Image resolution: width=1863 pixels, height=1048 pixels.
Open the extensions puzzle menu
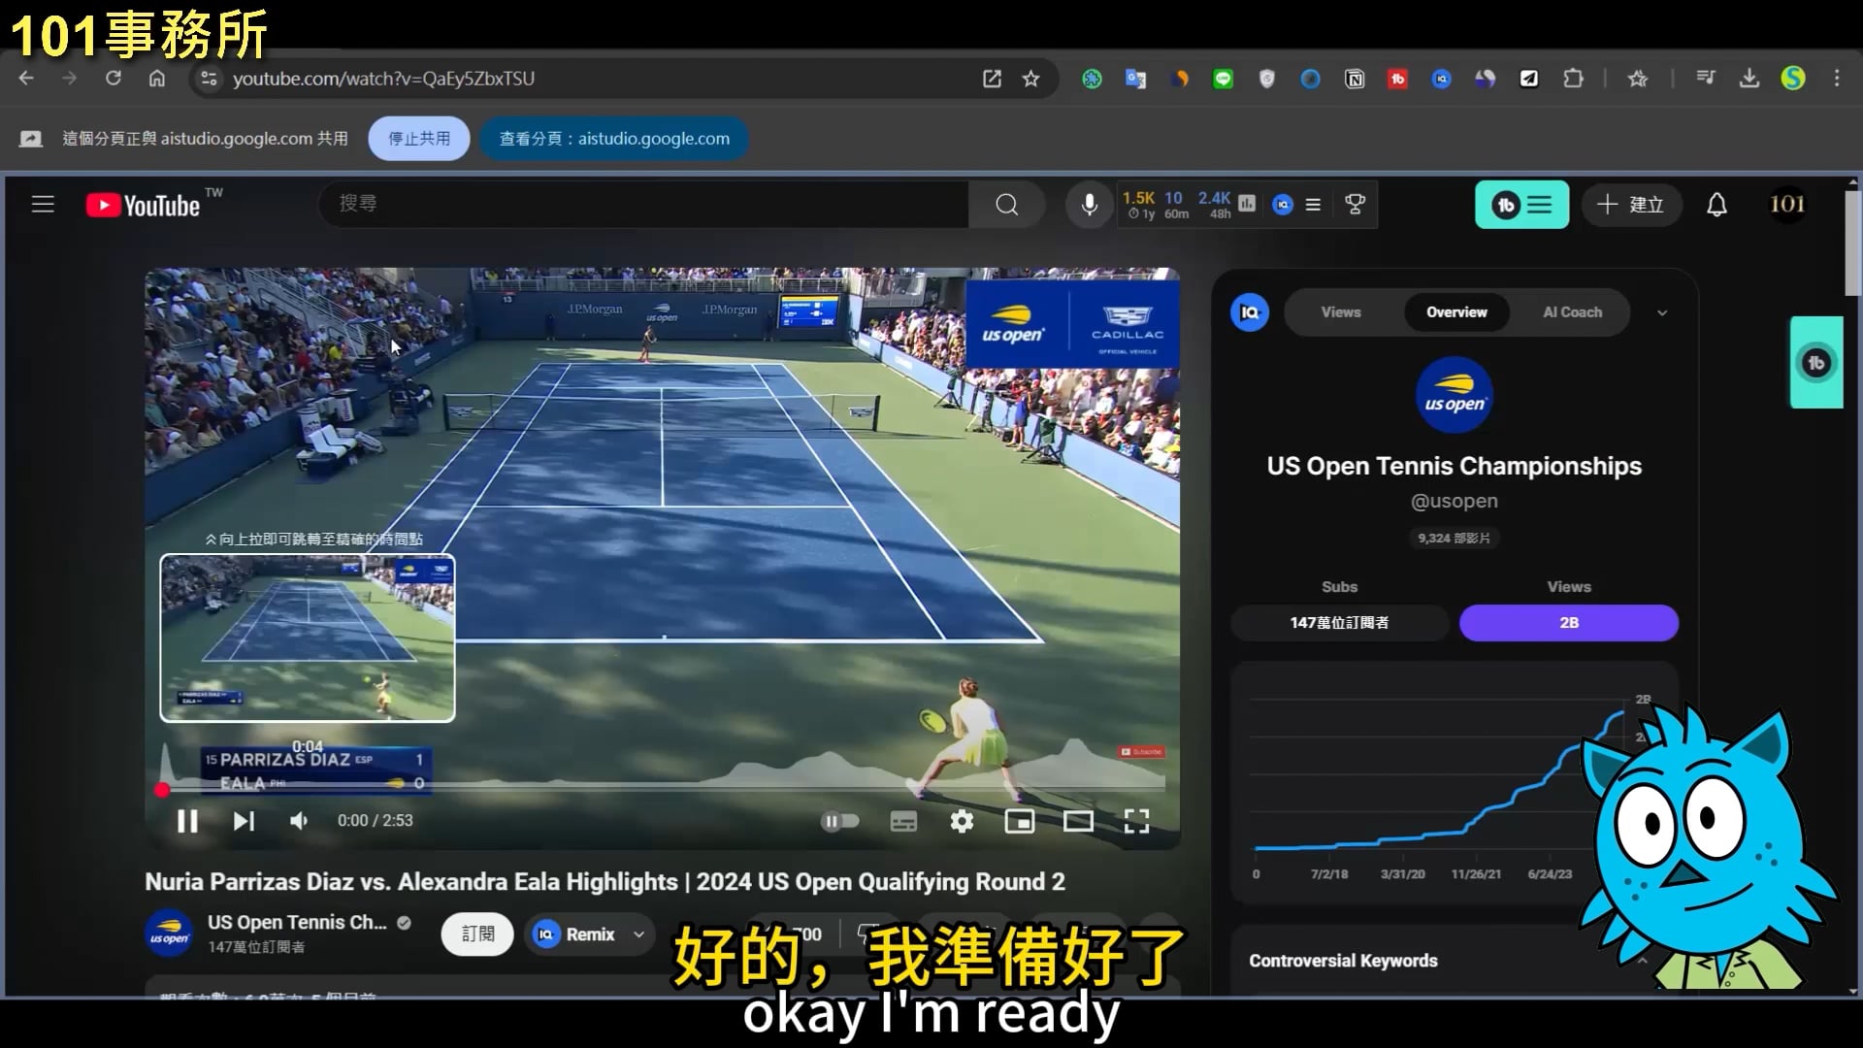[1574, 79]
